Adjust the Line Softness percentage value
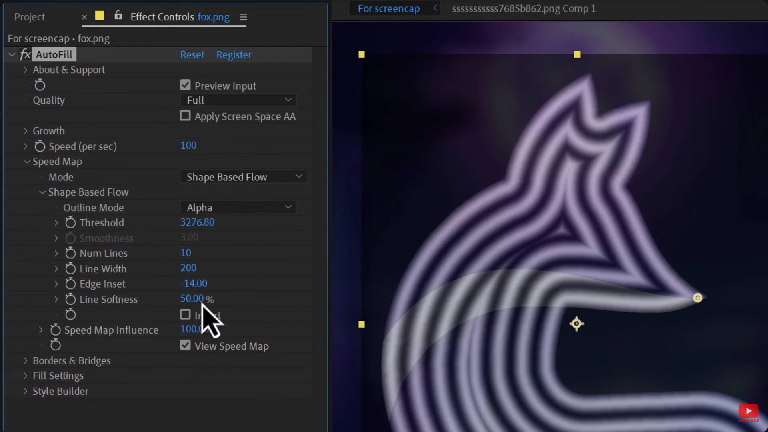Image resolution: width=768 pixels, height=432 pixels. (192, 299)
